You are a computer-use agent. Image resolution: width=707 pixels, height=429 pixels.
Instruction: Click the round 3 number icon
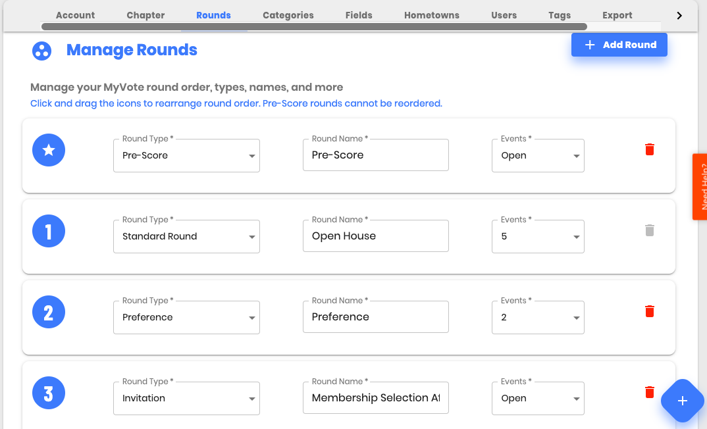(x=49, y=393)
